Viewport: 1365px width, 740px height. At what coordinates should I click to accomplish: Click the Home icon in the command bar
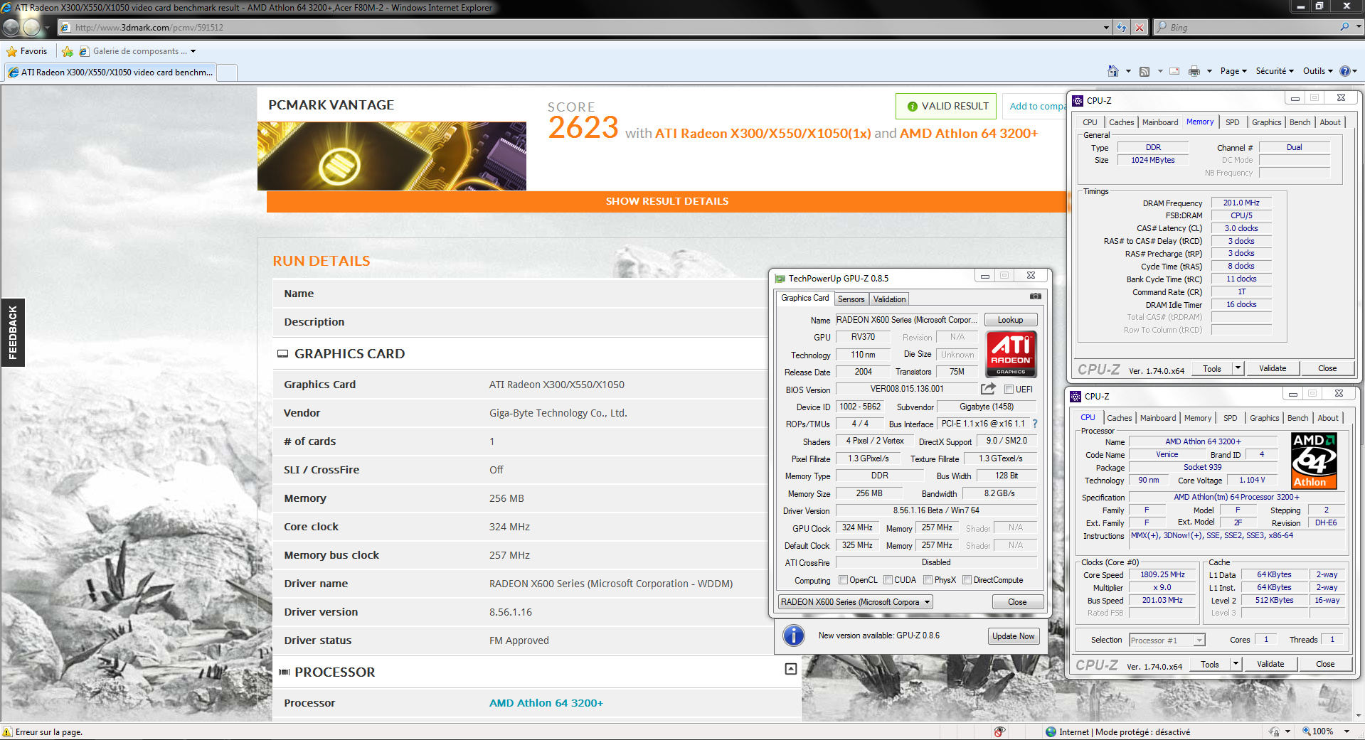[x=1113, y=71]
